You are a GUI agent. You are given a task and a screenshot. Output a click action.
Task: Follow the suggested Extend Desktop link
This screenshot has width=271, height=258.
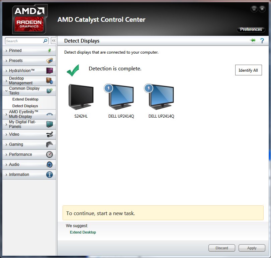[83, 232]
